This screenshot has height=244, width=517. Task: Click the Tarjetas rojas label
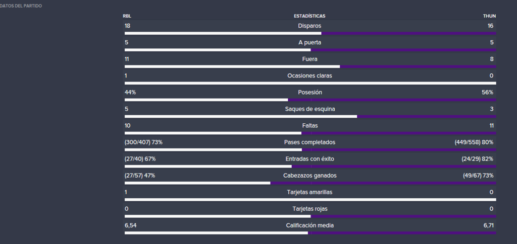pyautogui.click(x=310, y=209)
